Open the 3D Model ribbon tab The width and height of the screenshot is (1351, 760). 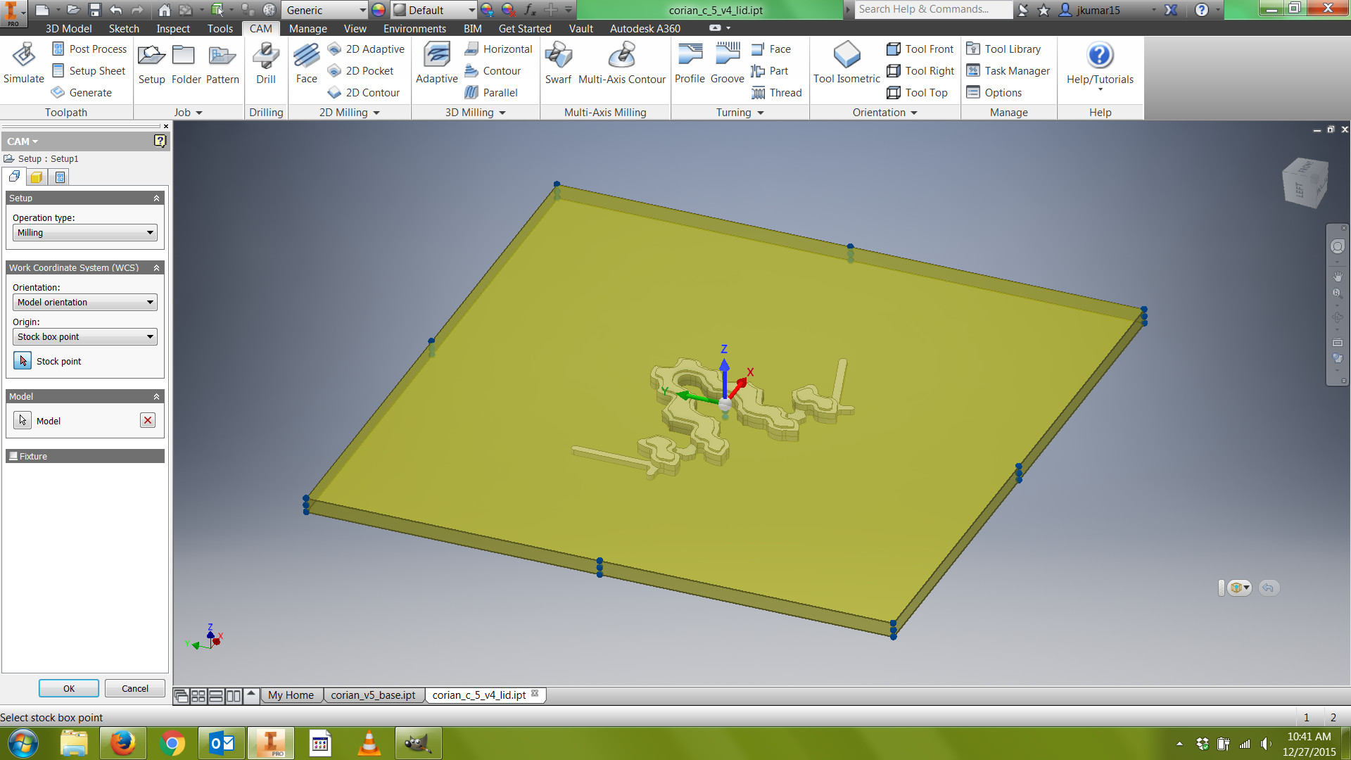coord(68,29)
